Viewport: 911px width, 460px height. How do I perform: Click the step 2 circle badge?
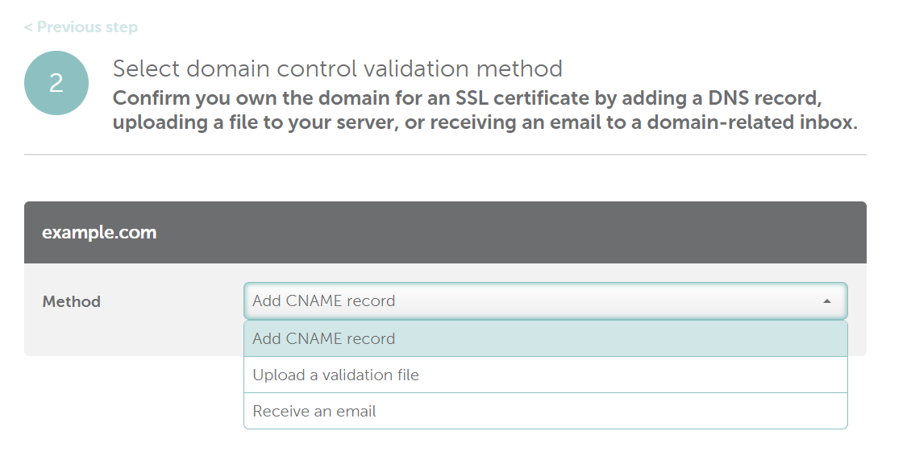coord(56,83)
